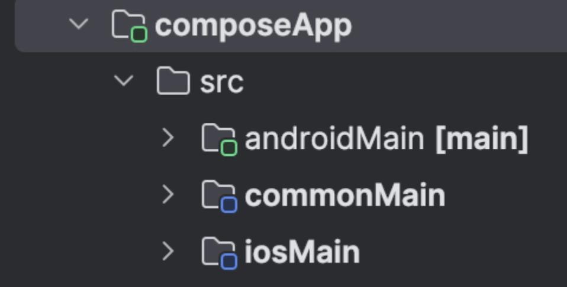Click the [main] tag beside androidMain
The height and width of the screenshot is (287, 567).
pyautogui.click(x=481, y=139)
